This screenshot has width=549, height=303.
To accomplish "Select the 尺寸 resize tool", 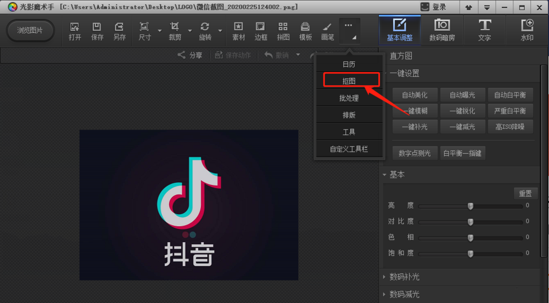I will (x=144, y=31).
